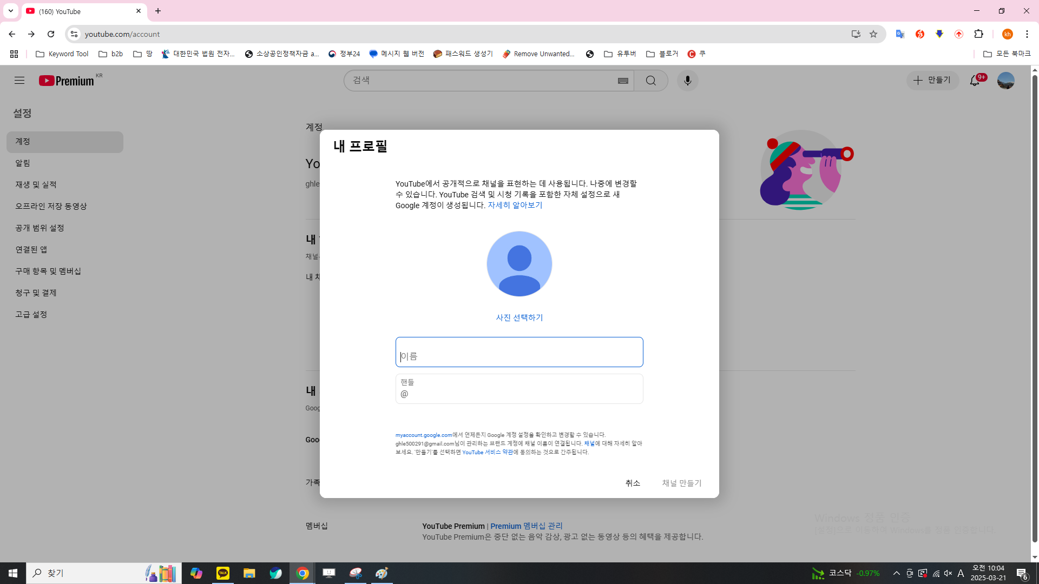Select 알림 in the settings sidebar

click(23, 163)
